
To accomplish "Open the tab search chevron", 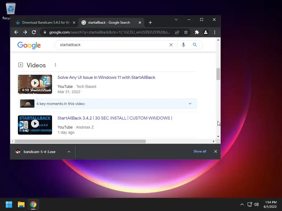I will point(176,20).
